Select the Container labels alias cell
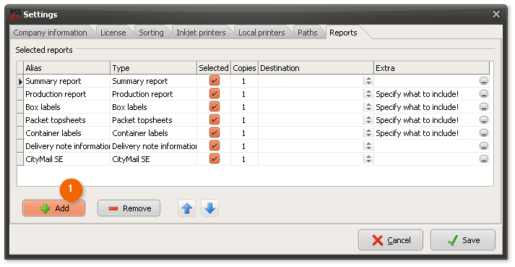515x267 pixels. (67, 133)
